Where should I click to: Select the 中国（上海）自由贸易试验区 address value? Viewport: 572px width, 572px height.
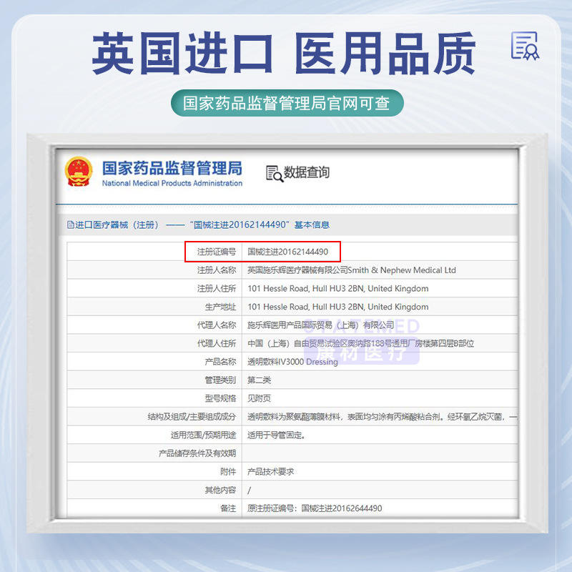point(361,343)
